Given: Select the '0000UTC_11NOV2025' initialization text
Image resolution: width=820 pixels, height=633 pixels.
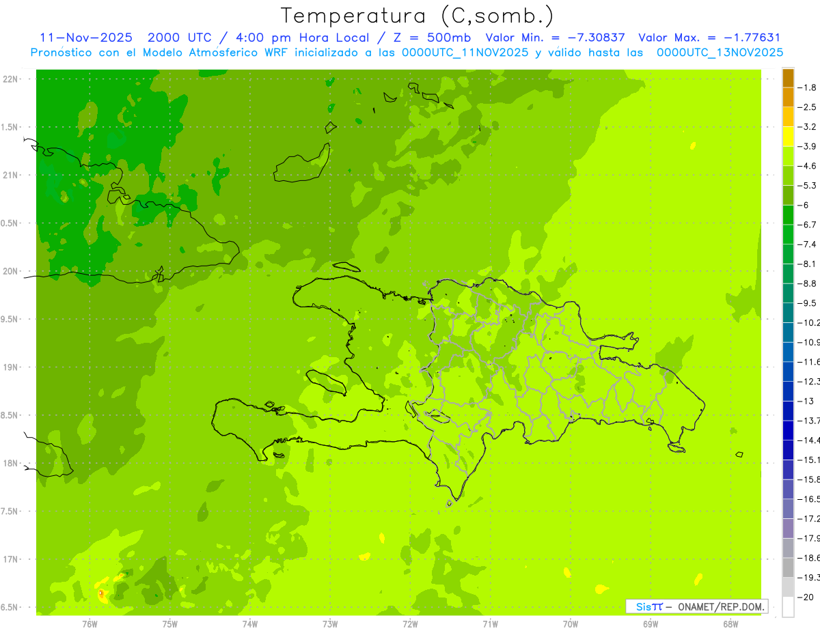Looking at the screenshot, I should click(465, 53).
